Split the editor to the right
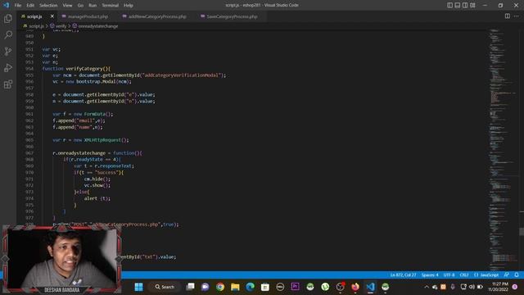The width and height of the screenshot is (524, 295). coord(508,16)
